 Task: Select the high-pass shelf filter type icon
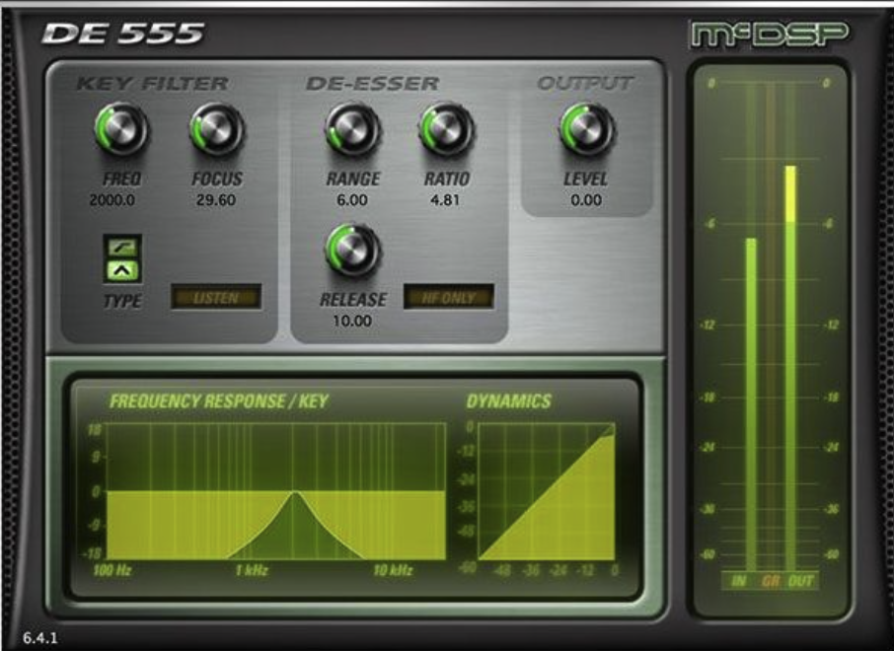[x=122, y=247]
